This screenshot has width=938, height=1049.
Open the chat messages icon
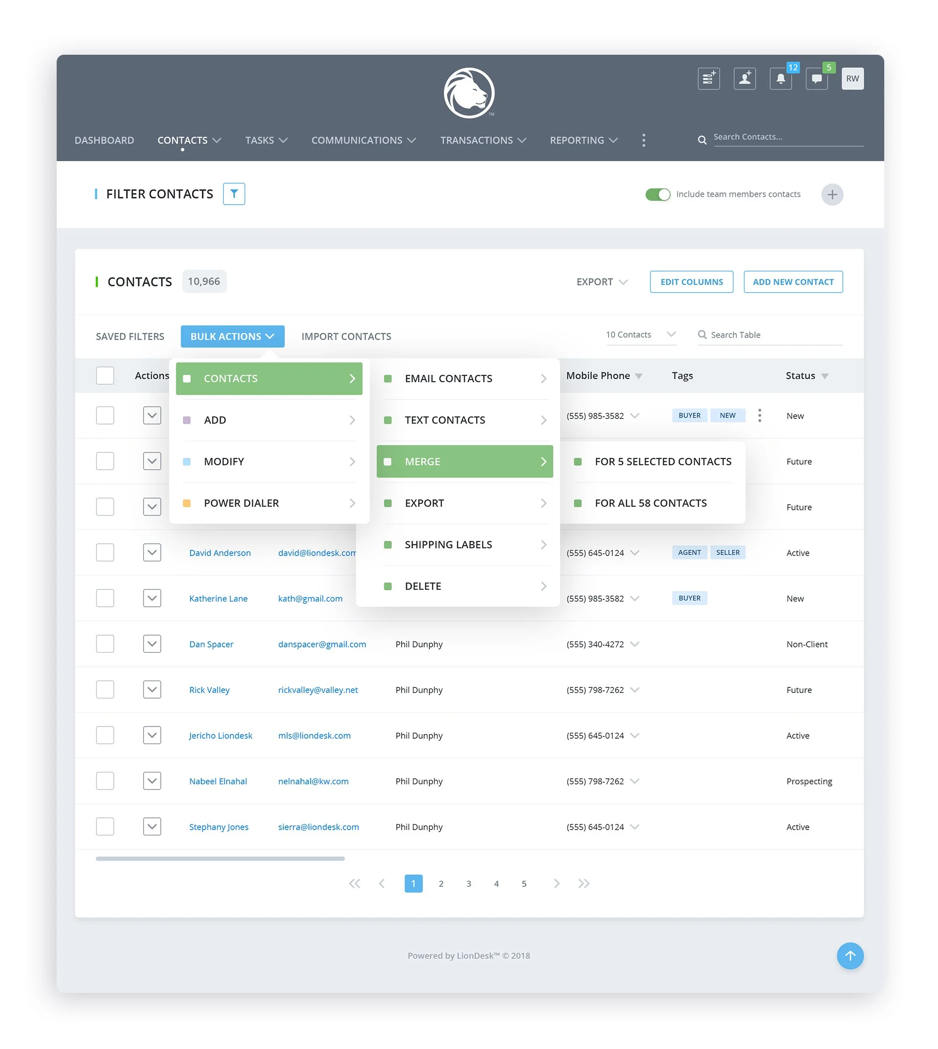[x=817, y=78]
